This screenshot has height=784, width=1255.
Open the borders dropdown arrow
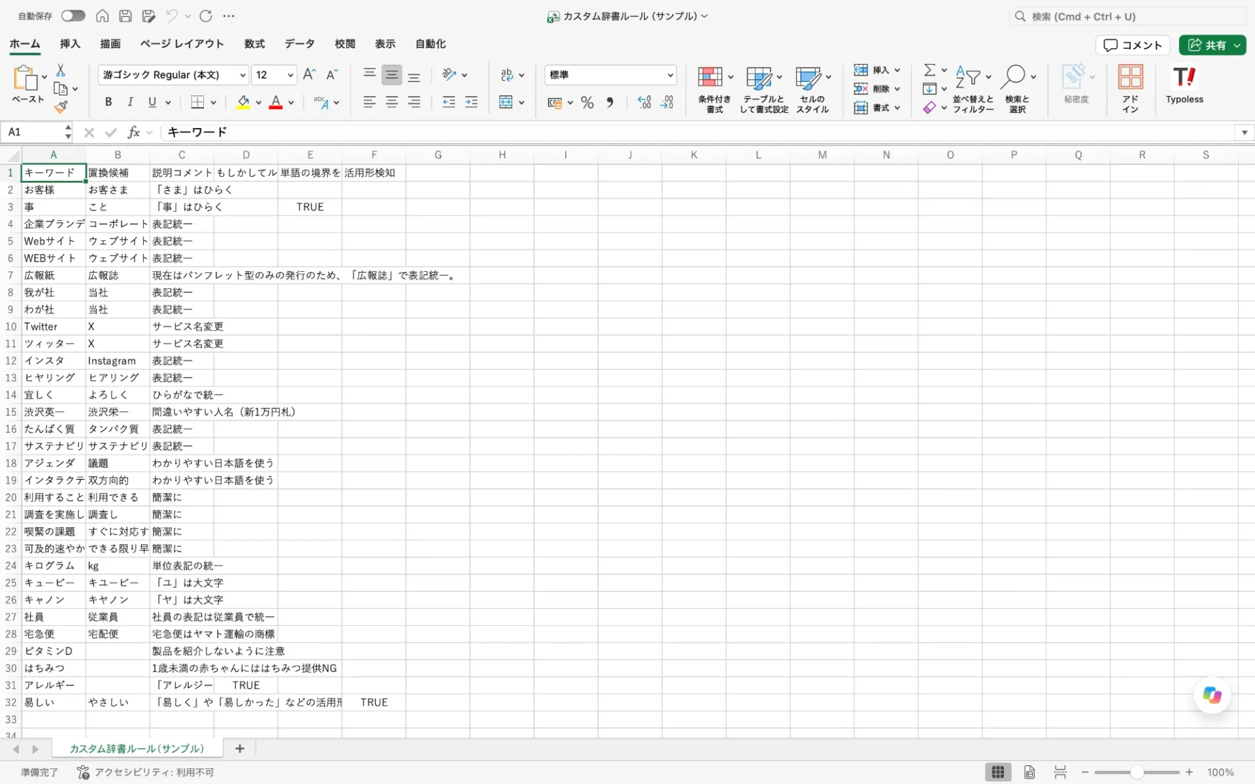[213, 103]
